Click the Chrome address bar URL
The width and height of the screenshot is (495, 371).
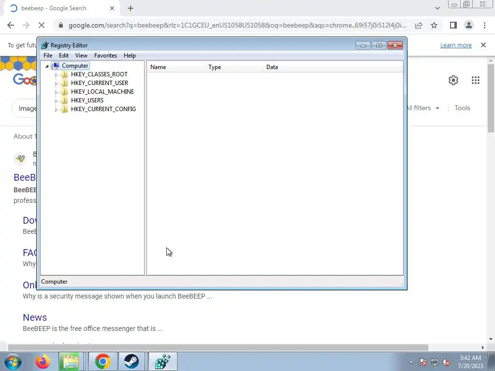point(237,25)
